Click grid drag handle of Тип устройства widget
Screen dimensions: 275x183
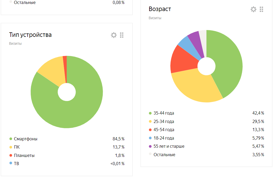[x=122, y=35]
